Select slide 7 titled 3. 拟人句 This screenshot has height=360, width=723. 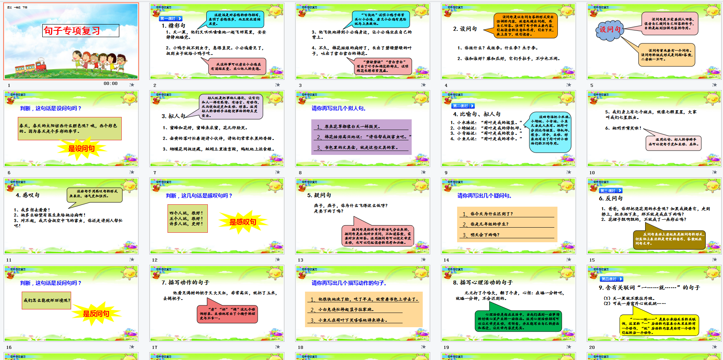(217, 128)
